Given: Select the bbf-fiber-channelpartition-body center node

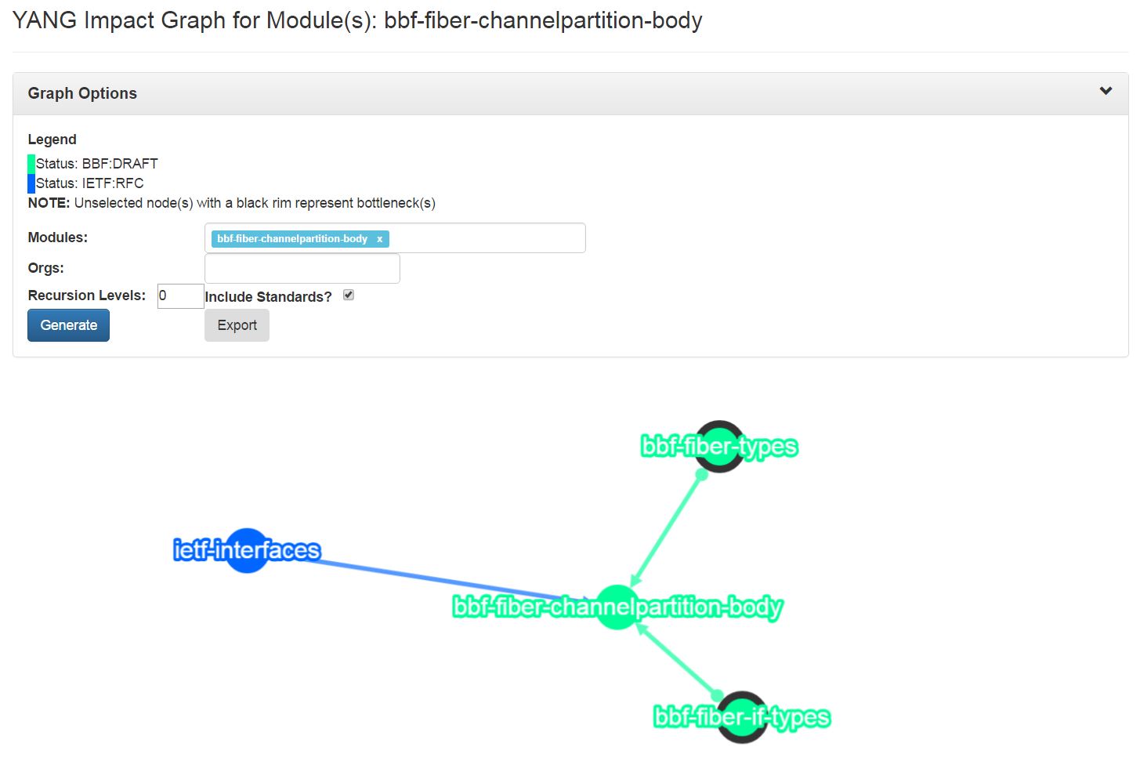Looking at the screenshot, I should [x=617, y=607].
